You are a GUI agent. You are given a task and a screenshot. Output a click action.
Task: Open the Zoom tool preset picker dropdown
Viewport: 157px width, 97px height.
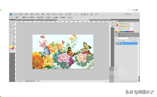click(x=14, y=18)
